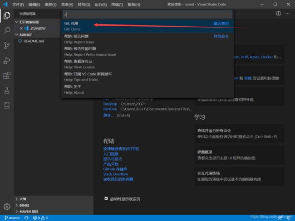
Task: Select Help: Tips and Tricks command
Action: (x=147, y=77)
